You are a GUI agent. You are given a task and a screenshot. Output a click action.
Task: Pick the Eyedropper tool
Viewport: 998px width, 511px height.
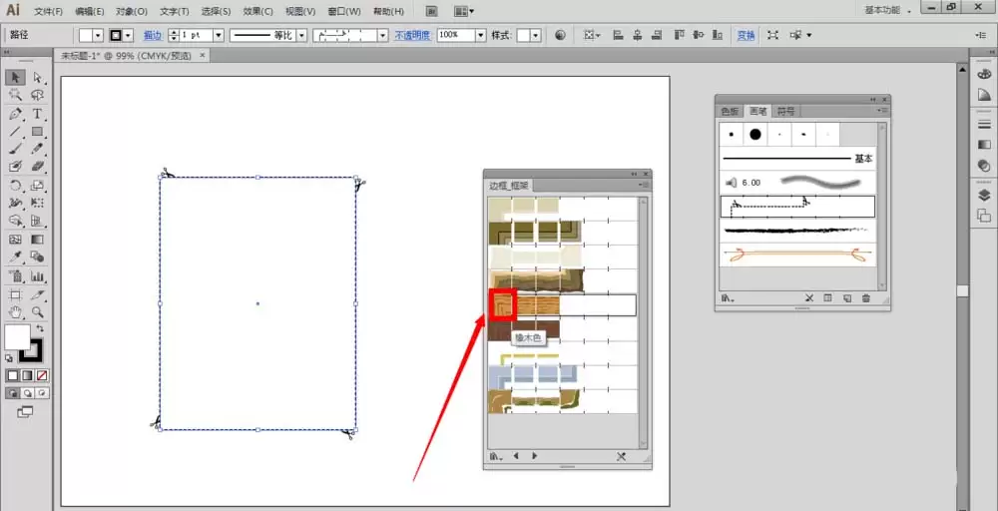pyautogui.click(x=15, y=256)
